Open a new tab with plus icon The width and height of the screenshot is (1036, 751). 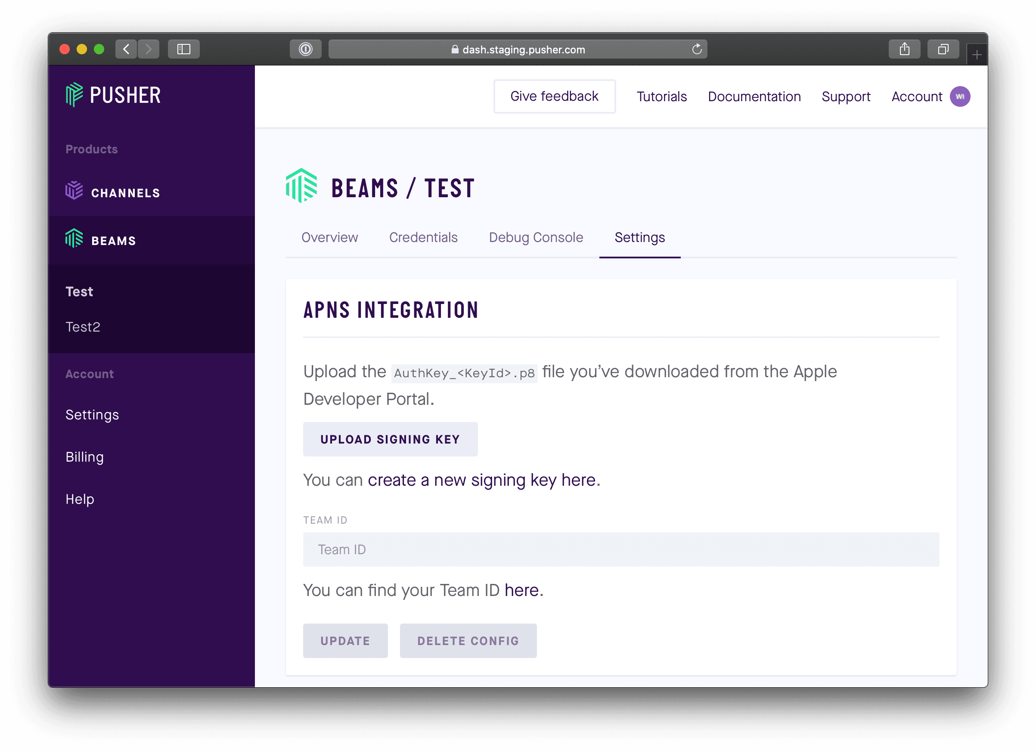coord(977,54)
